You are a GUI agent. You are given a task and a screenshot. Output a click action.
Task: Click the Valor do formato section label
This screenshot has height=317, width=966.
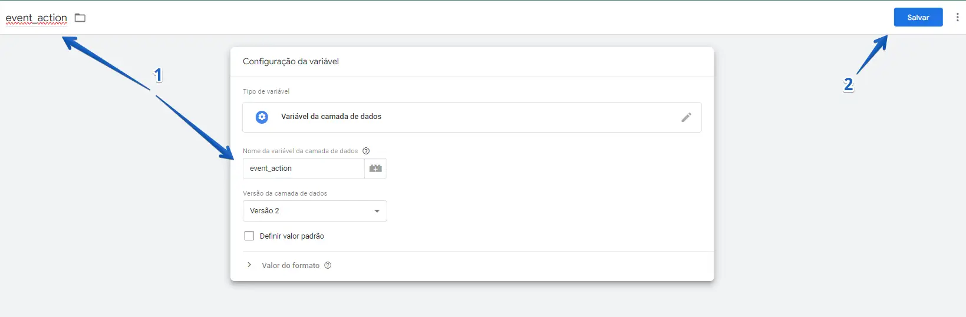291,266
